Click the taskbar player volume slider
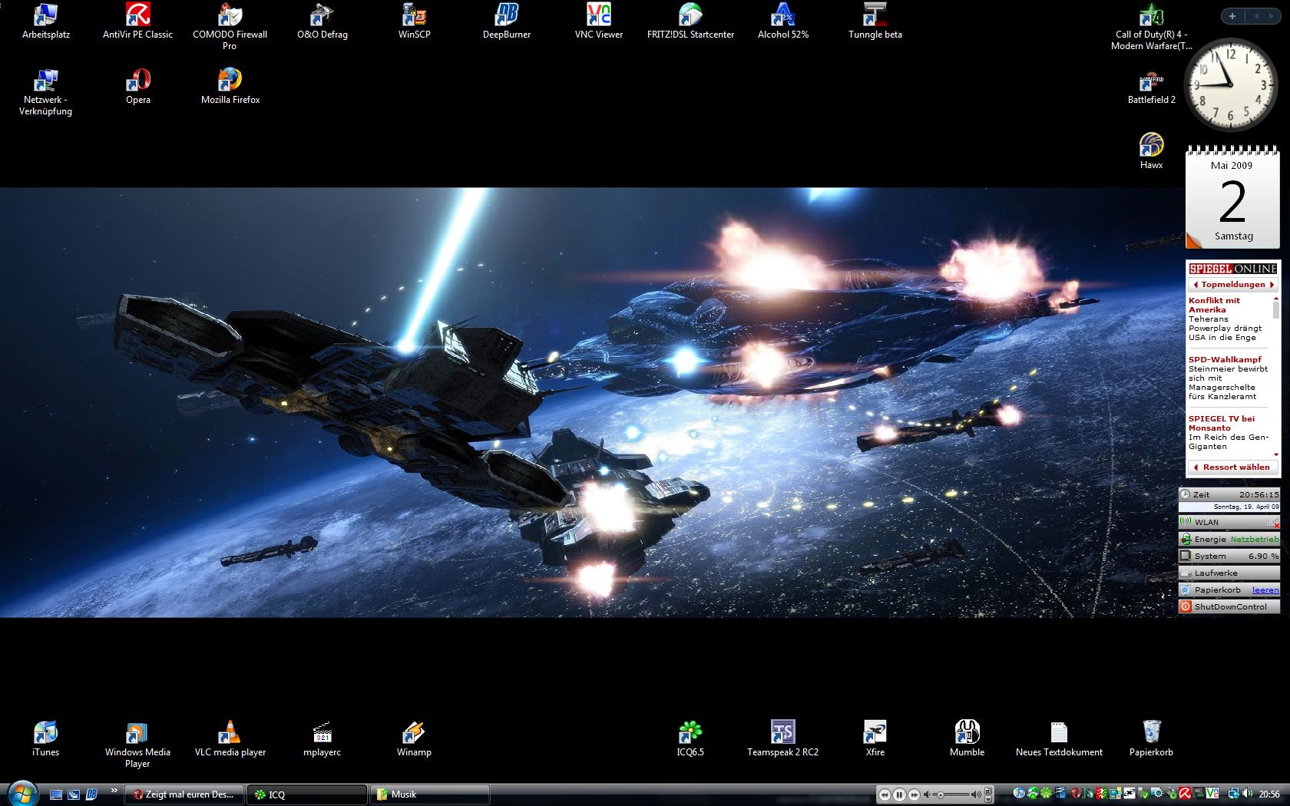 click(x=951, y=794)
